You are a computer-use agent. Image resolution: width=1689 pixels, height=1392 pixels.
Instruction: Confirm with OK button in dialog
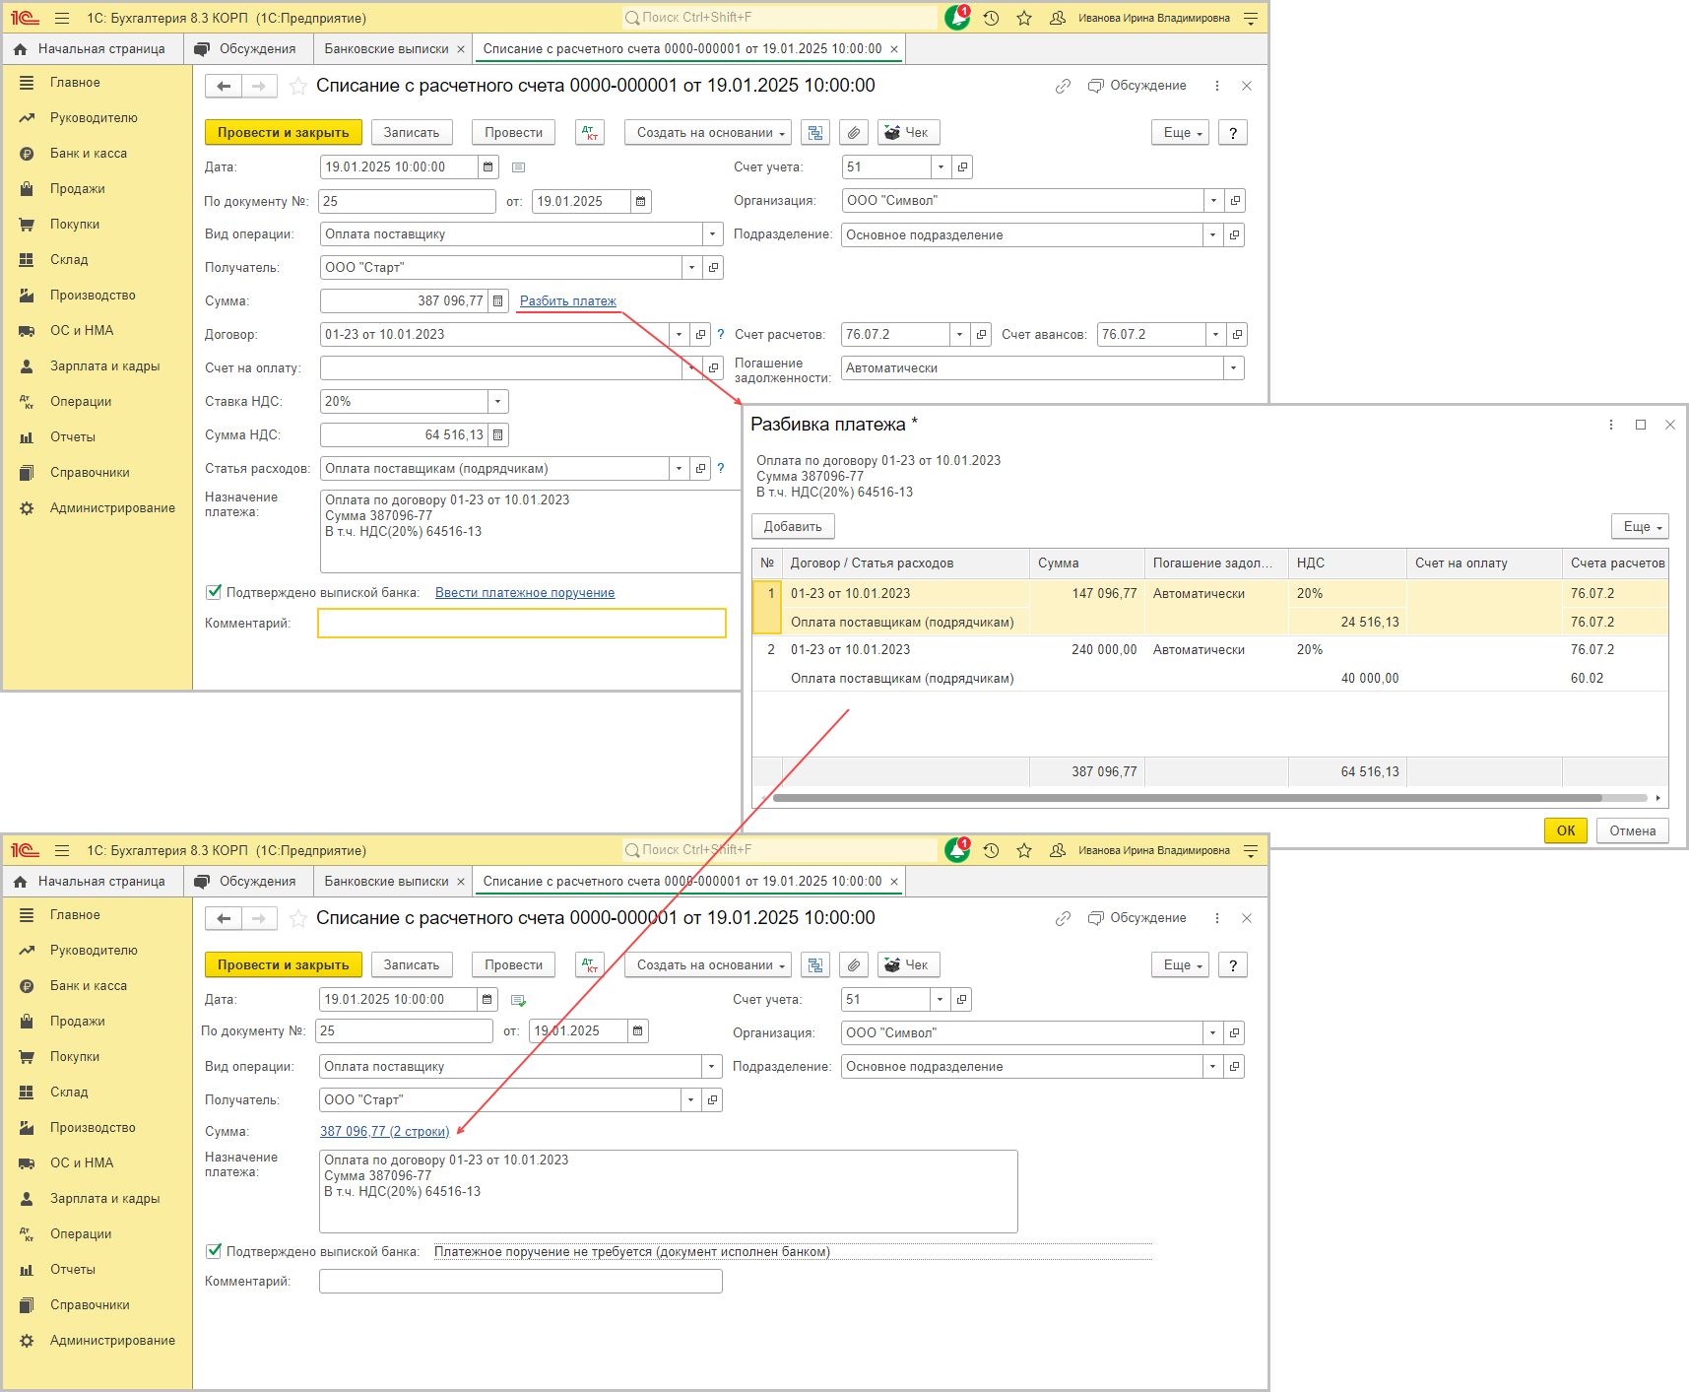pyautogui.click(x=1566, y=831)
